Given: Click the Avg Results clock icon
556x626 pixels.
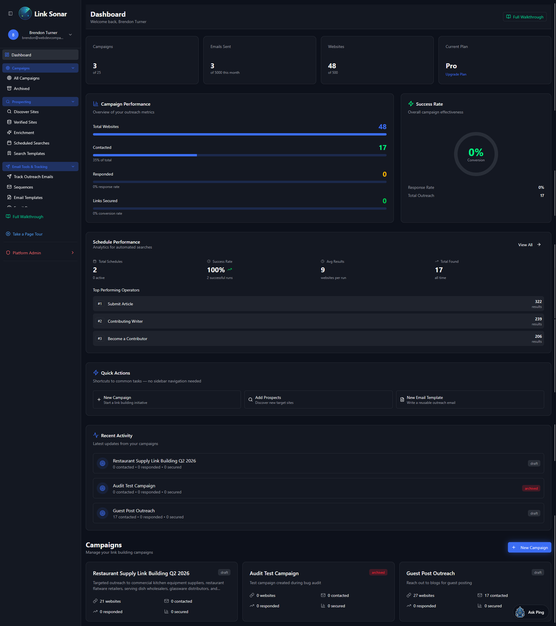Looking at the screenshot, I should click(322, 262).
